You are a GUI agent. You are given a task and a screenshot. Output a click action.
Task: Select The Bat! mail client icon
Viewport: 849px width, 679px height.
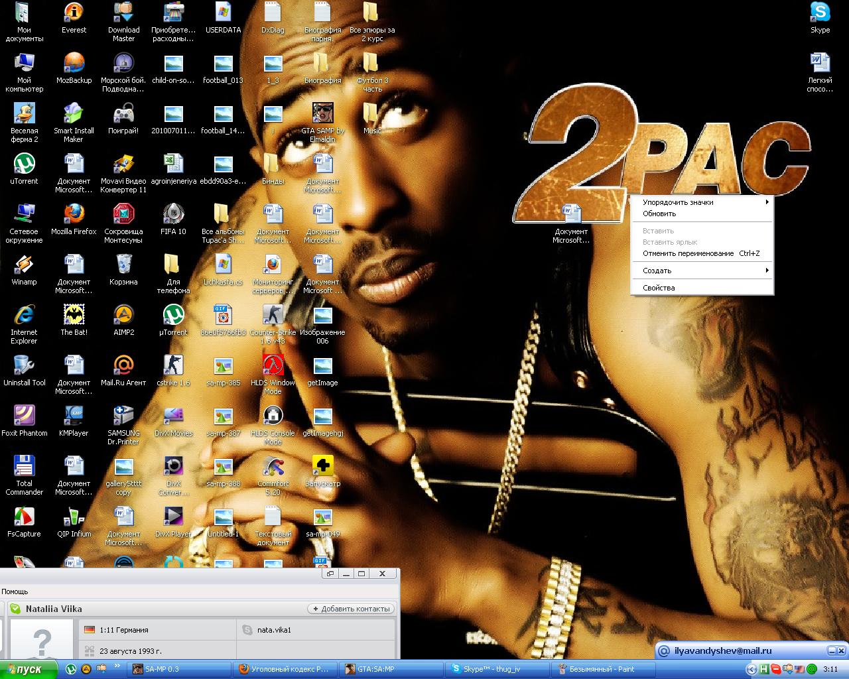(x=74, y=320)
